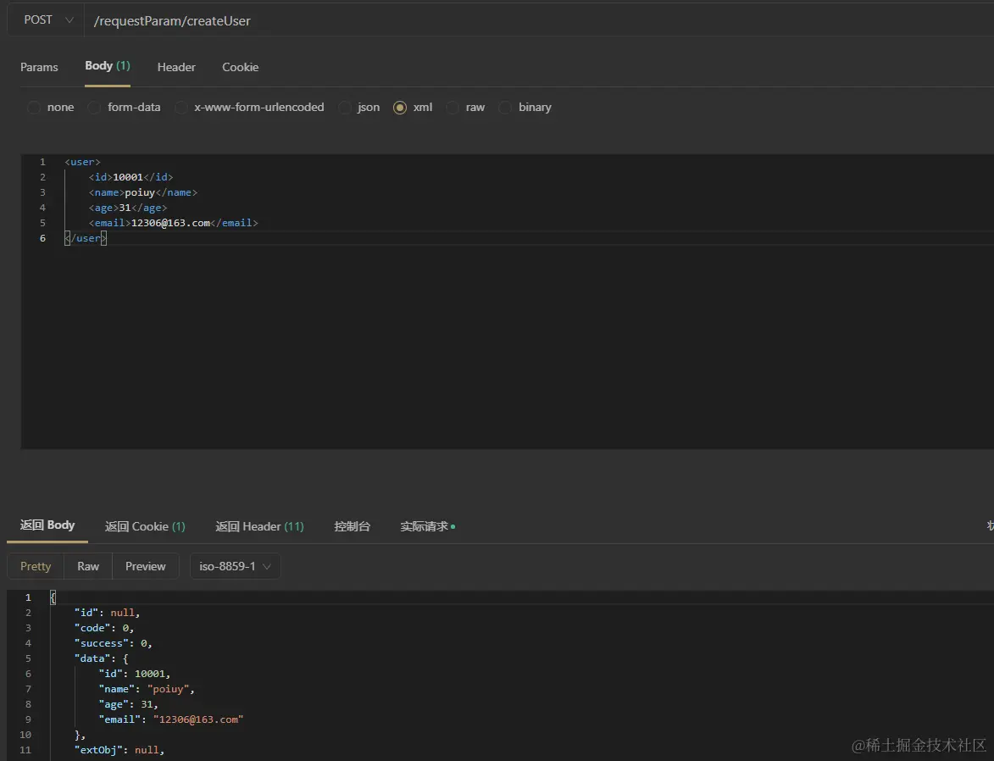Open the 返回 Cookie (1) tab
This screenshot has width=994, height=761.
click(x=145, y=526)
